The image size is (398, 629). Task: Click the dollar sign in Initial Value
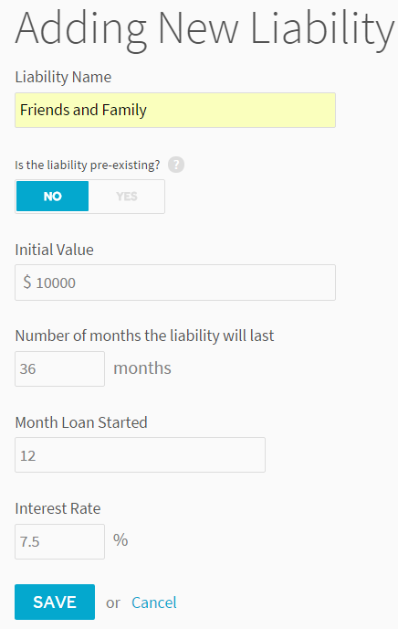(x=26, y=283)
